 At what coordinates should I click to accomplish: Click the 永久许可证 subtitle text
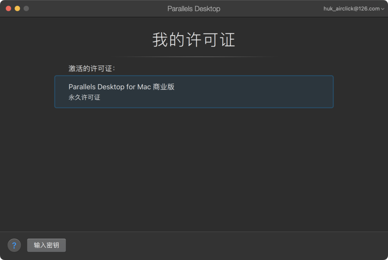click(x=84, y=97)
